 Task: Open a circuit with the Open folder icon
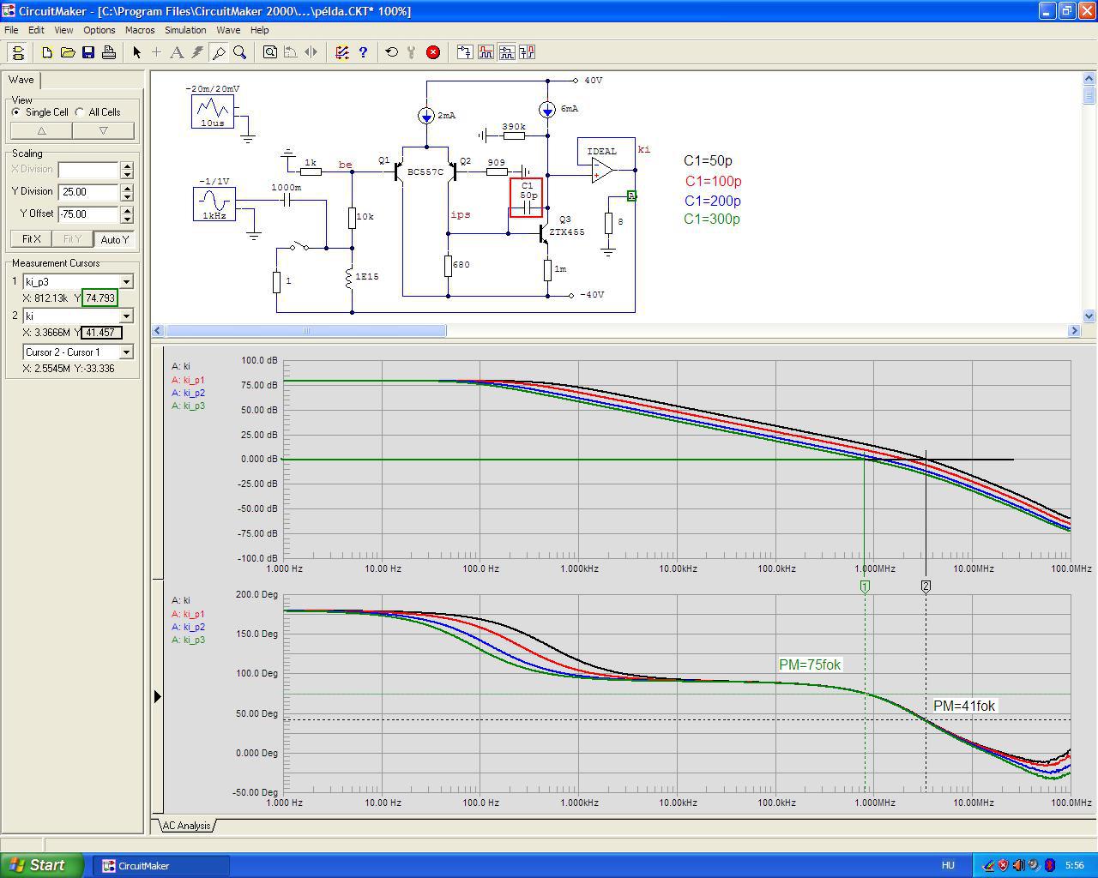(68, 52)
